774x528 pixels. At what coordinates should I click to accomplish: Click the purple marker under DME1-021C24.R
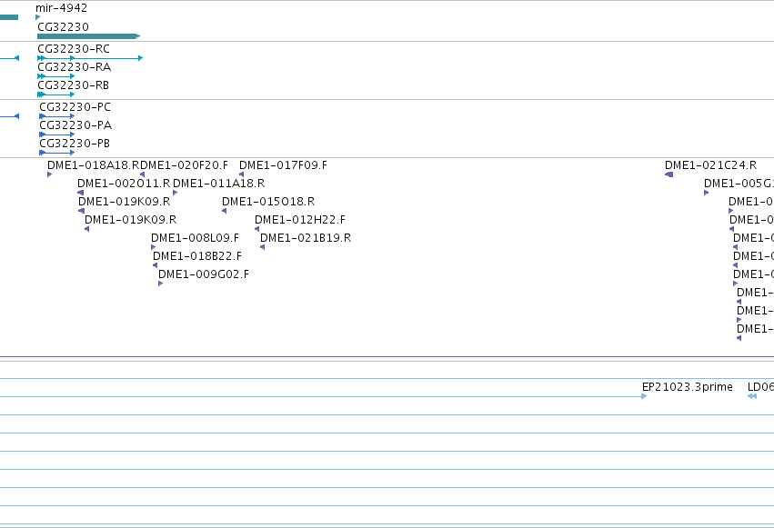[x=668, y=174]
